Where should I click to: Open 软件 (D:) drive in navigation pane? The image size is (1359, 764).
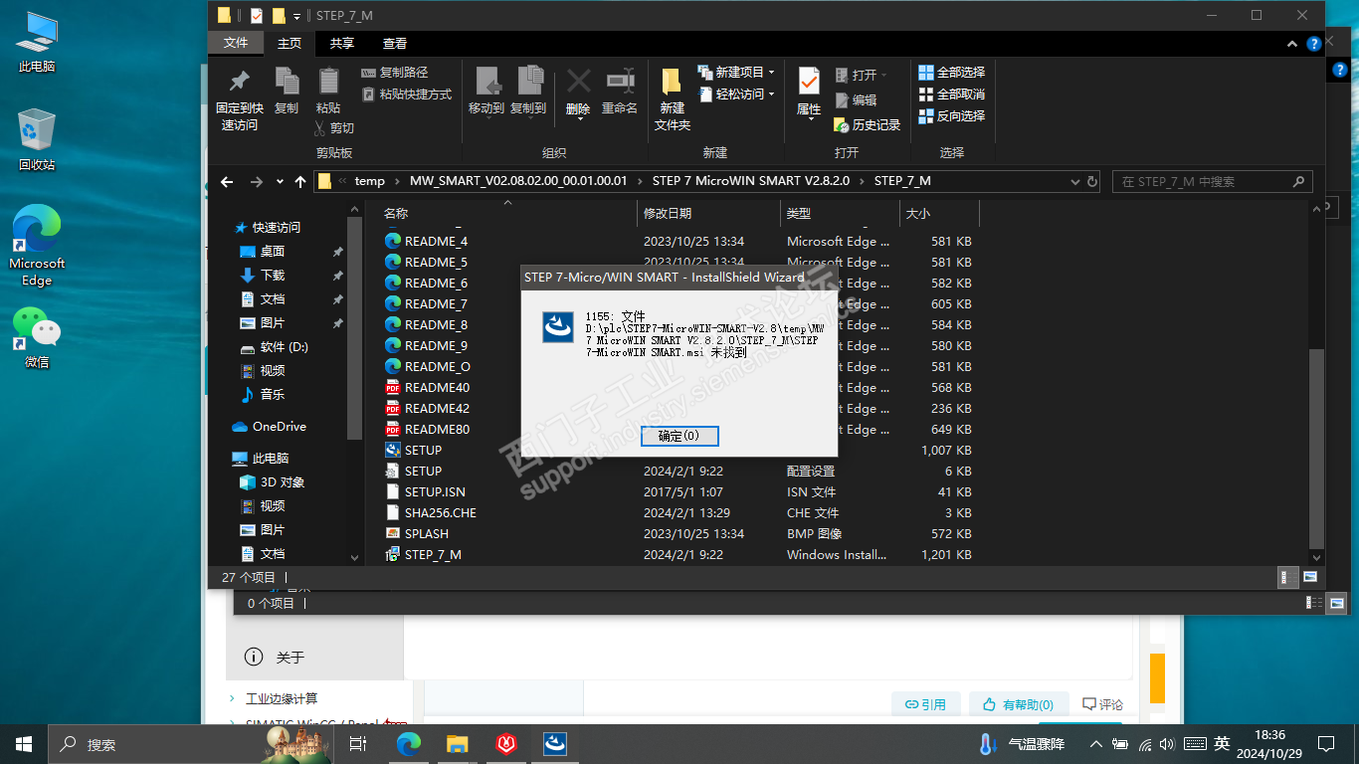284,347
